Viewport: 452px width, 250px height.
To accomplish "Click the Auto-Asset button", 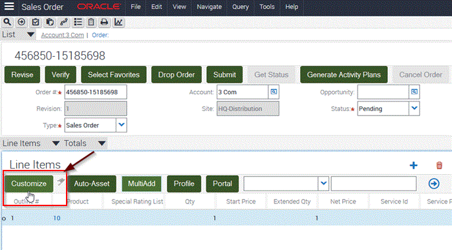I will coord(92,183).
